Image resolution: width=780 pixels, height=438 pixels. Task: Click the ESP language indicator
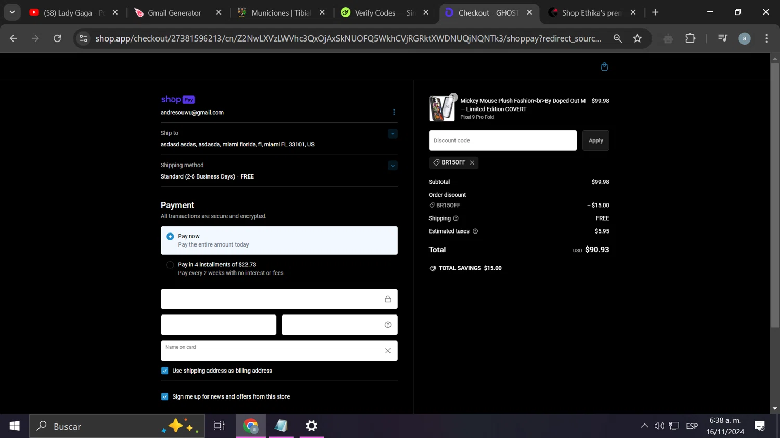(692, 426)
